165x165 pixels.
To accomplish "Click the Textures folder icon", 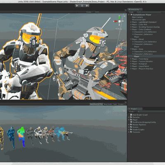I will tap(131, 132).
